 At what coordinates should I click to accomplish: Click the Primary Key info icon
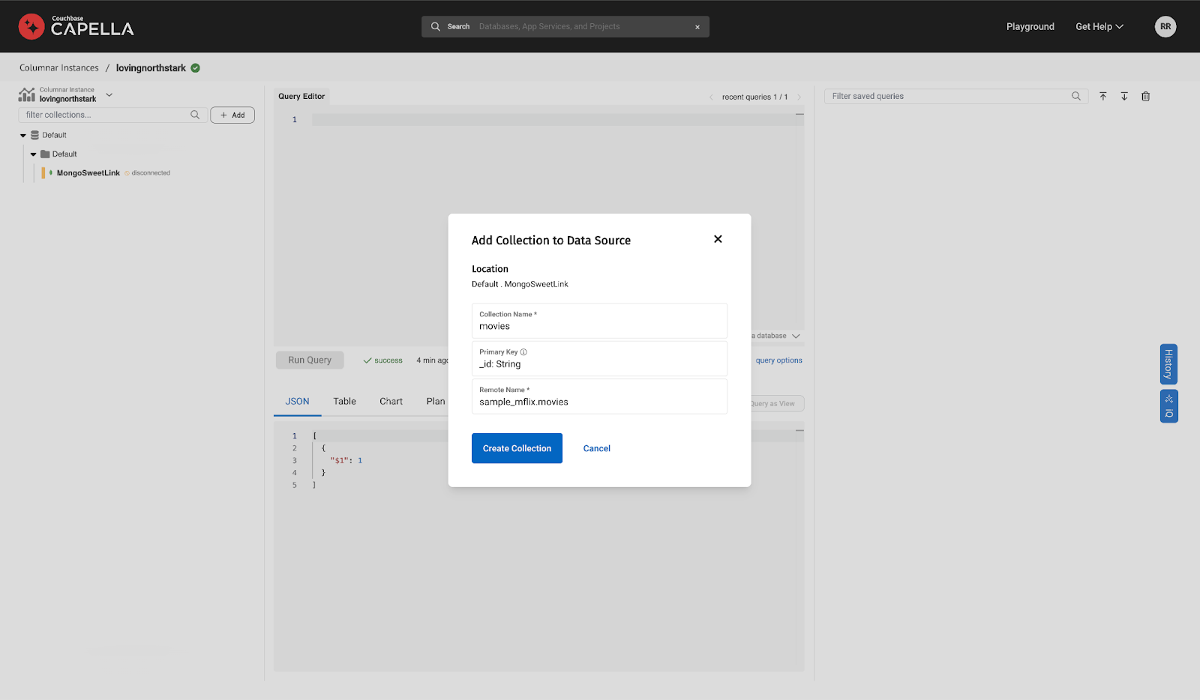click(523, 352)
